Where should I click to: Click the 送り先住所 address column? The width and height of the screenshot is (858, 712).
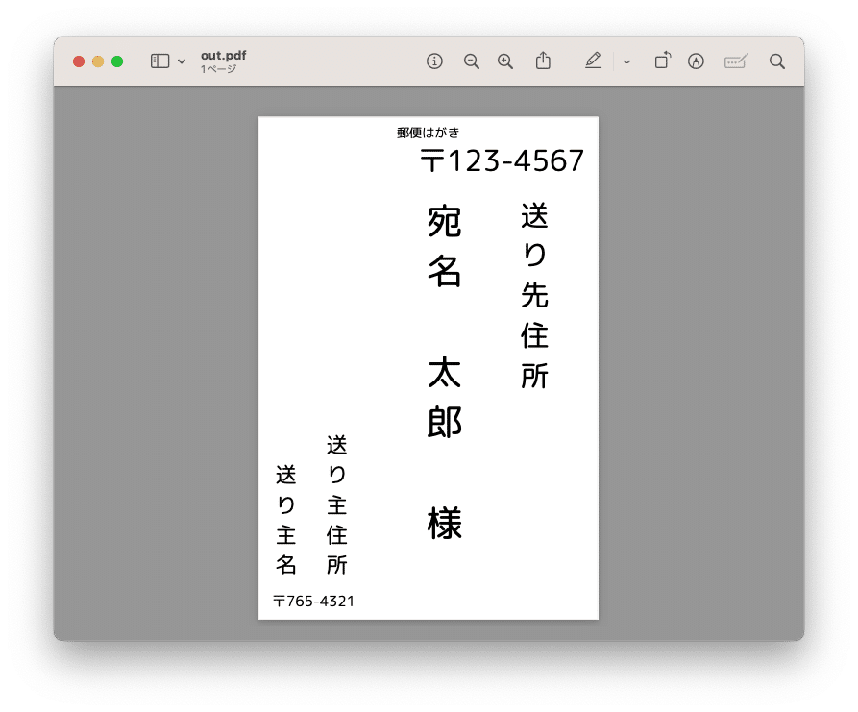coord(534,296)
